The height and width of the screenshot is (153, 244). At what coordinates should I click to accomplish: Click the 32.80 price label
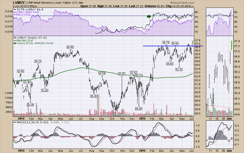(20, 71)
